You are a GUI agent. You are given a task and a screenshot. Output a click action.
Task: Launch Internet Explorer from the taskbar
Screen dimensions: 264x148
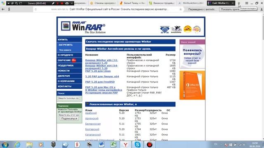(x=17, y=144)
